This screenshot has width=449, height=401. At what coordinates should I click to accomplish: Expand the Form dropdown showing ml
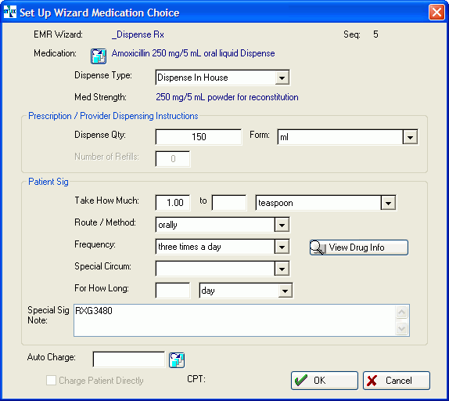tap(410, 137)
